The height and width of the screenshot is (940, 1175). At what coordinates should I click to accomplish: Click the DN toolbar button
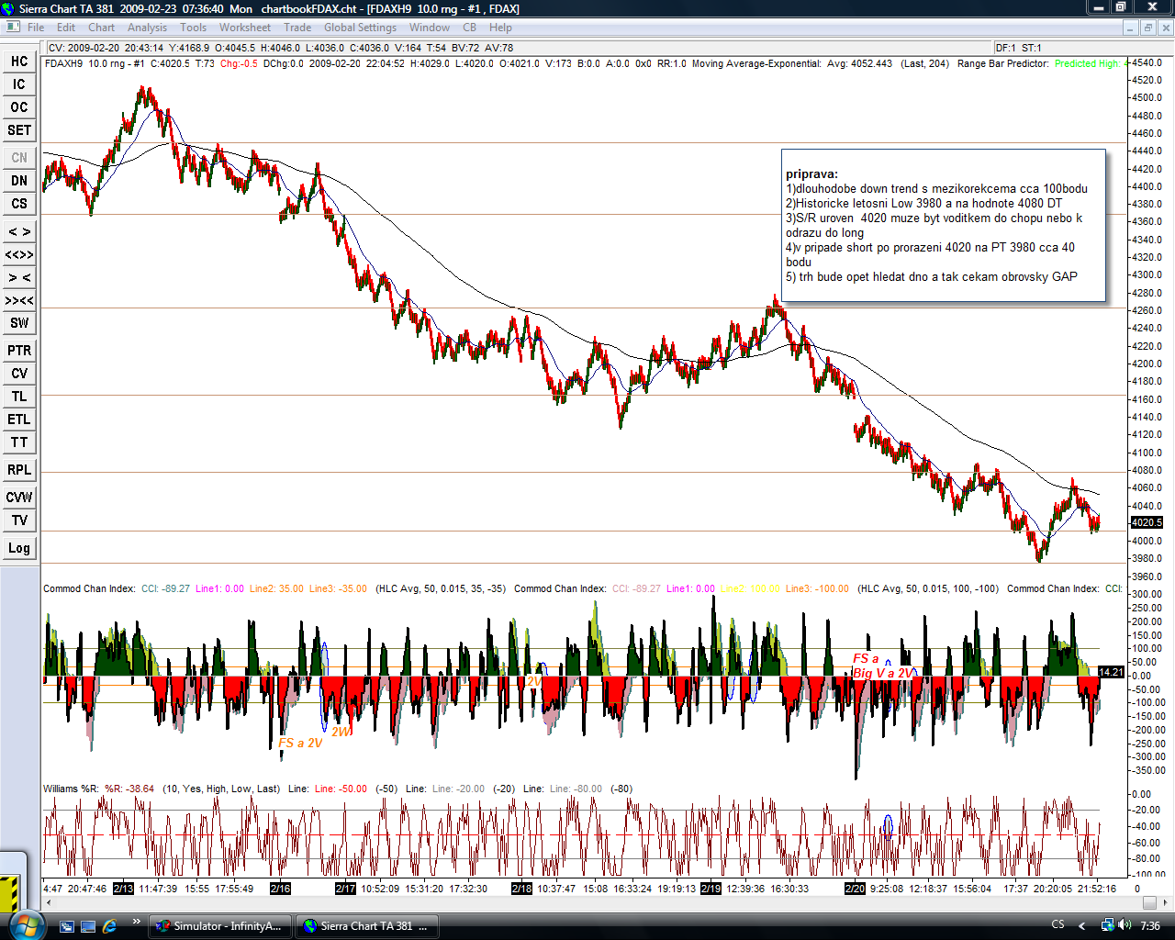pos(19,181)
